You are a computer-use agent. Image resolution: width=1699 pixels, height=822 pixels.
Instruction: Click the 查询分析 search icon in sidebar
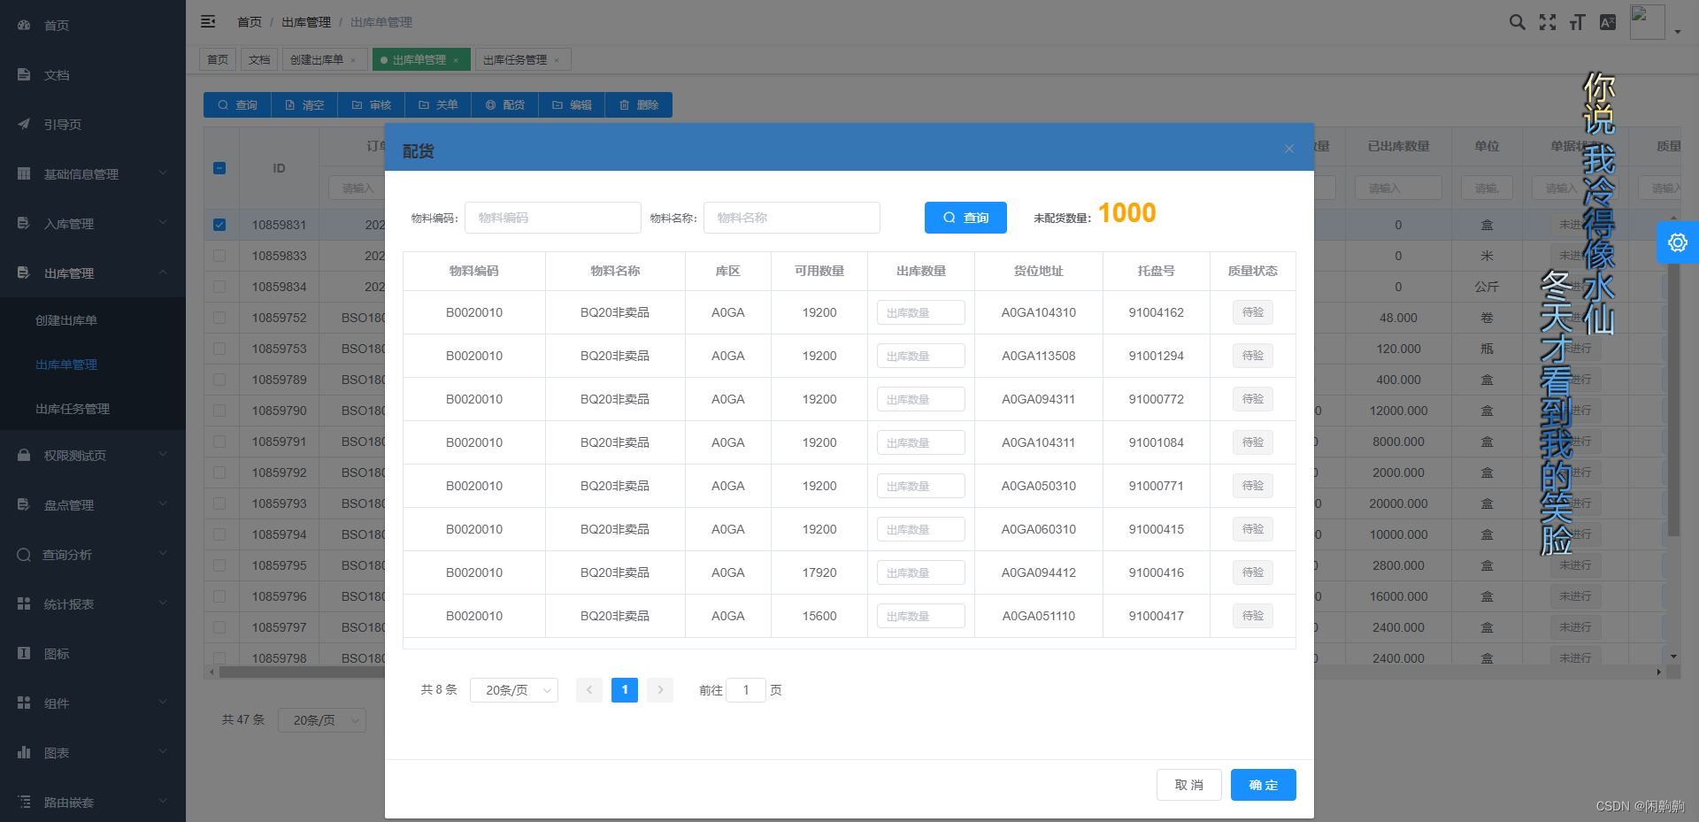(24, 555)
